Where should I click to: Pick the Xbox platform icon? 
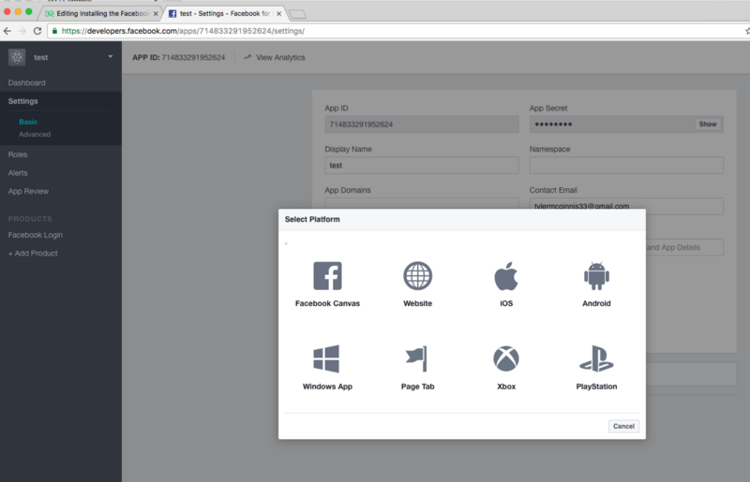[x=506, y=358]
